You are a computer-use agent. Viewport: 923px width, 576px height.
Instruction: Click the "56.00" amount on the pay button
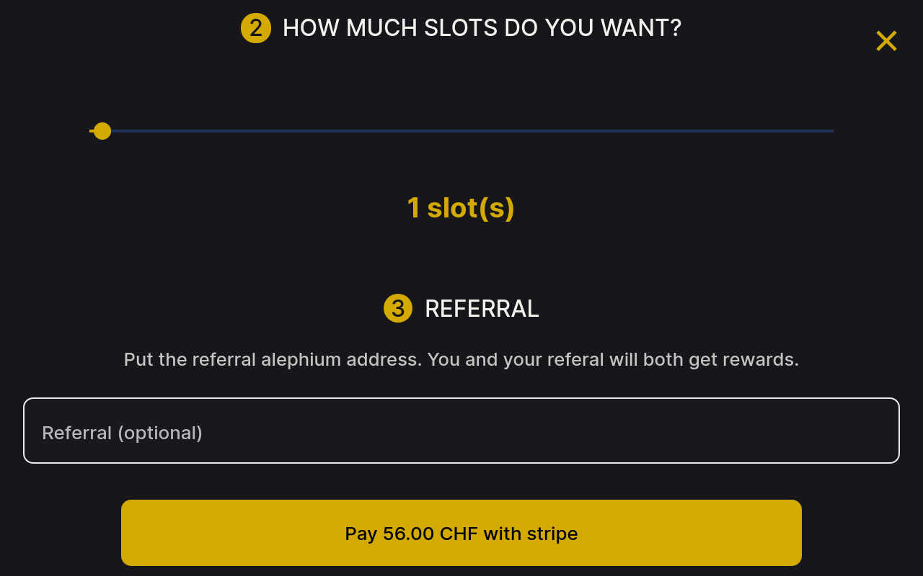408,534
